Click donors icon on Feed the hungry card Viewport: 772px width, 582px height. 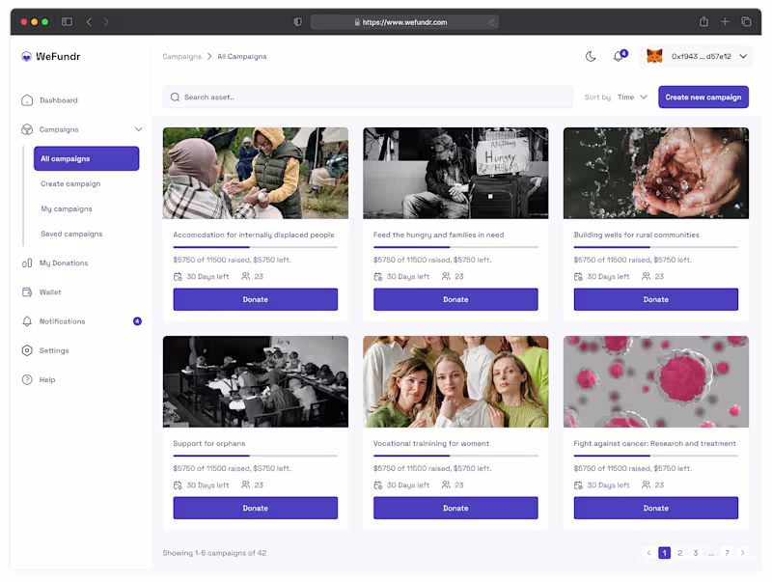pyautogui.click(x=446, y=277)
